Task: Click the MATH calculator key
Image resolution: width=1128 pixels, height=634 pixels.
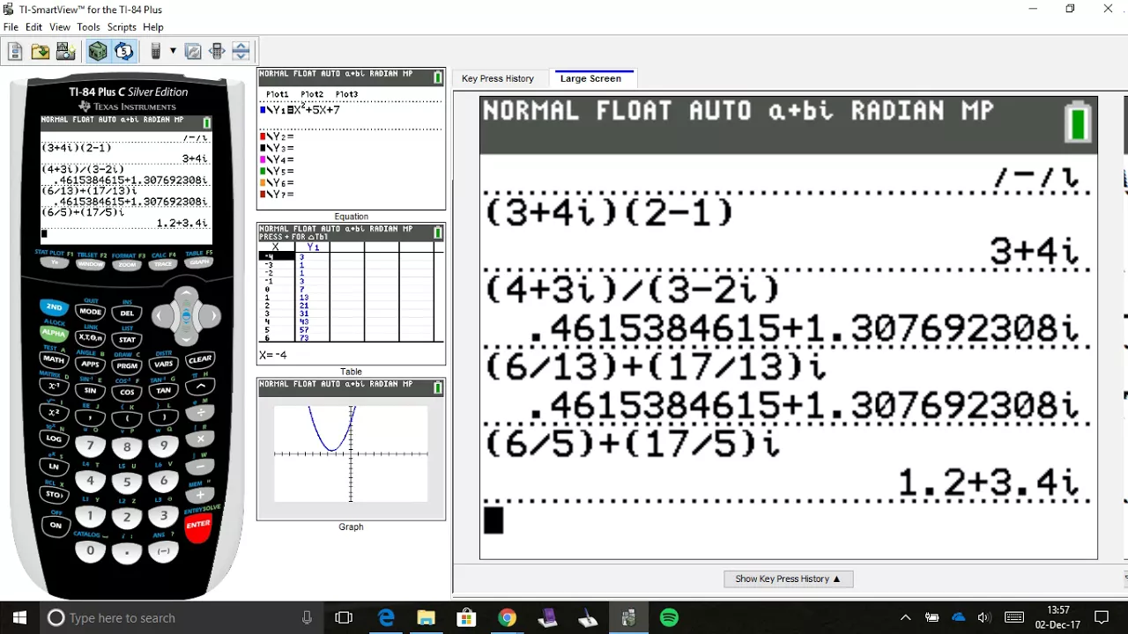Action: tap(54, 359)
